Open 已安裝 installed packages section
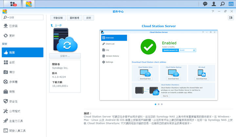Viewport: 236px width, 137px height. point(23,26)
